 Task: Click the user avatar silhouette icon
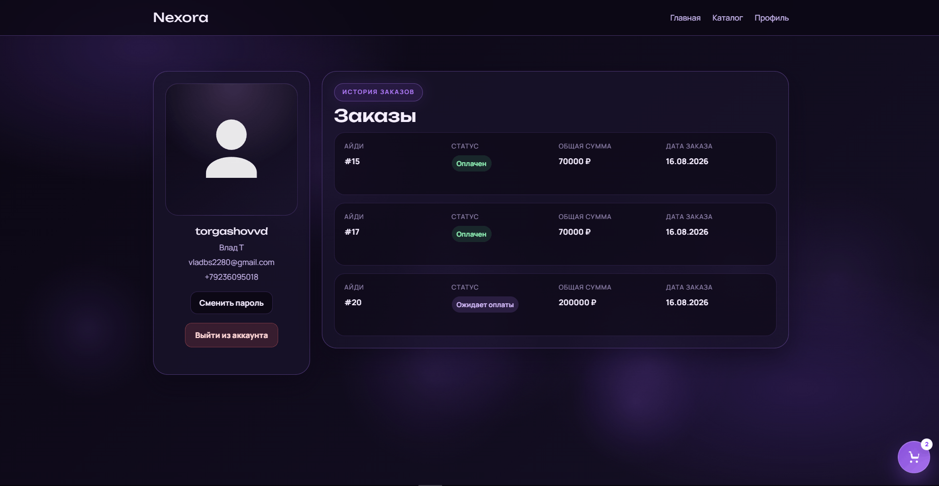point(231,148)
